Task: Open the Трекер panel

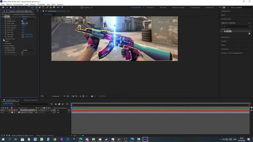Action: coord(225,49)
